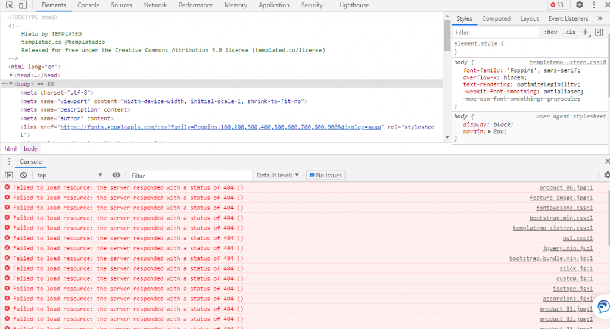Click the red 33 errors counter
This screenshot has height=329, width=610.
[557, 5]
